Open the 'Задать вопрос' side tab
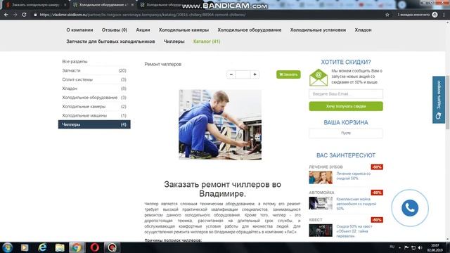 (x=439, y=100)
